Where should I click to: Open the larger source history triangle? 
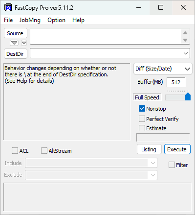pos(14,43)
